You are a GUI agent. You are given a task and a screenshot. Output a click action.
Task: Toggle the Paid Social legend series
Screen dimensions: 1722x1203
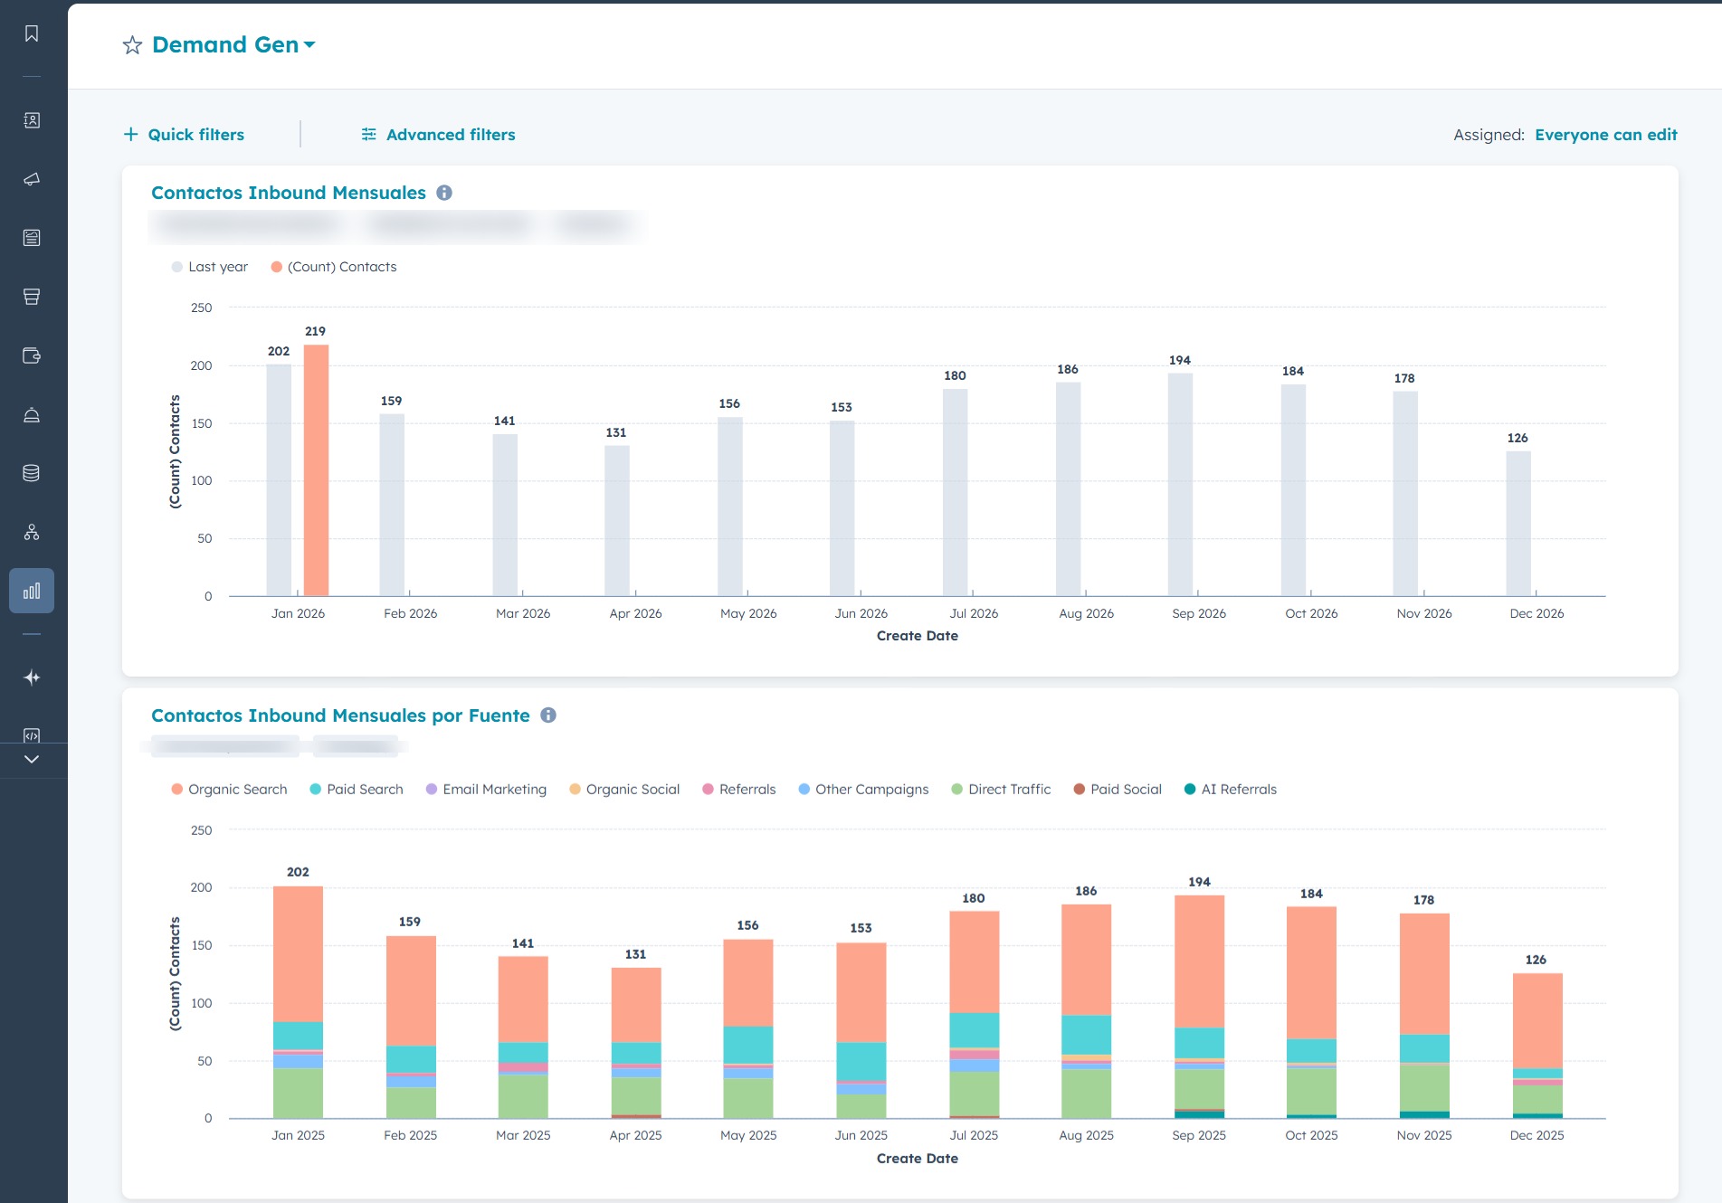click(1118, 790)
